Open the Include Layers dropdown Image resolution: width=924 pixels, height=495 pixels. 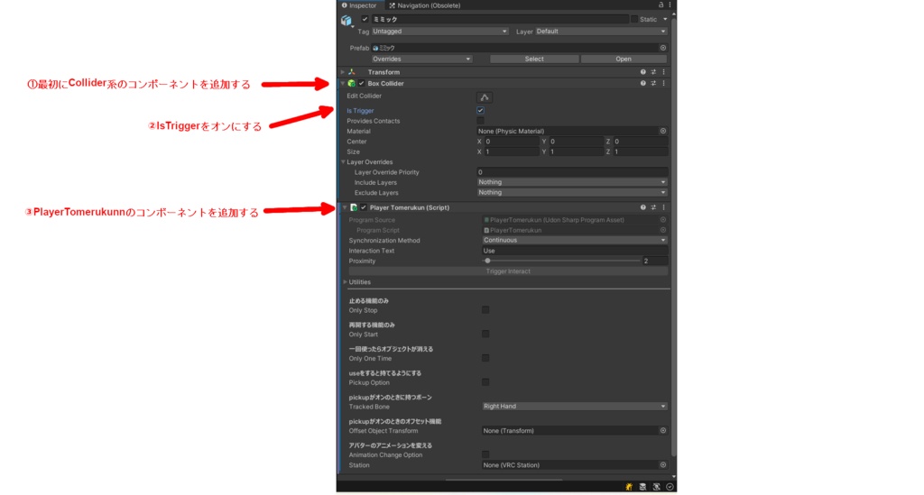click(x=572, y=182)
